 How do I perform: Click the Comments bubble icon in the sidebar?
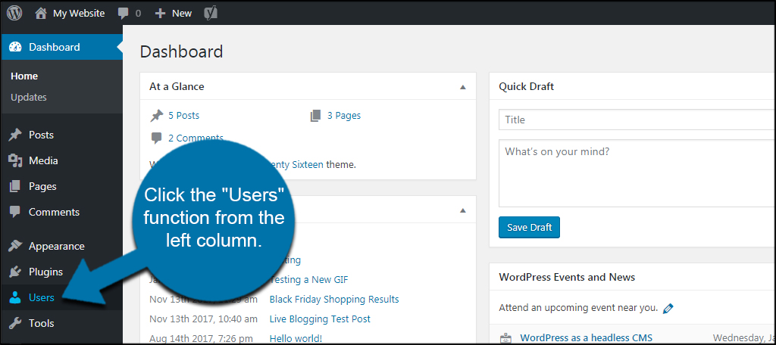pos(15,213)
